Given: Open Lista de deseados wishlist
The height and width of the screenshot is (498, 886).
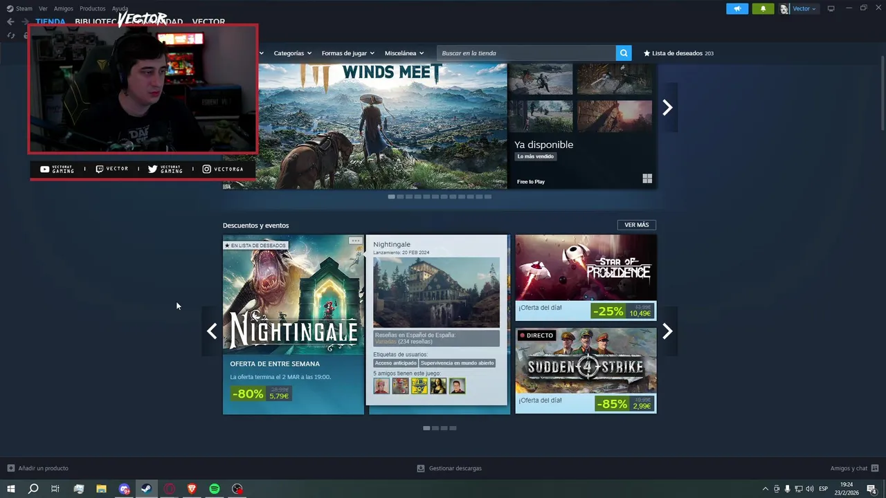Looking at the screenshot, I should 678,53.
